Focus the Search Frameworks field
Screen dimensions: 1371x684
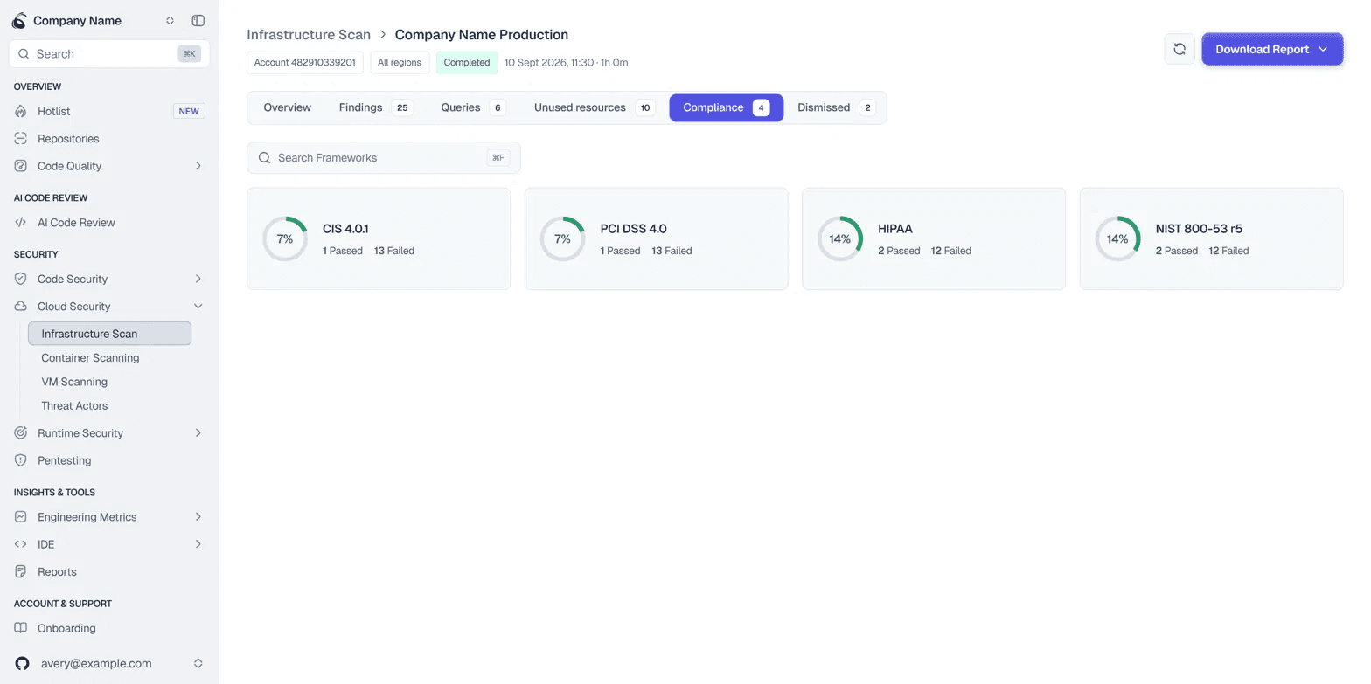click(x=383, y=158)
